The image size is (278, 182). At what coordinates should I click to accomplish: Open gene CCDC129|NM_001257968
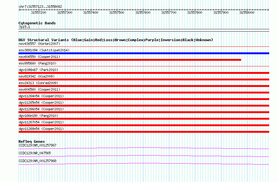(x=37, y=161)
